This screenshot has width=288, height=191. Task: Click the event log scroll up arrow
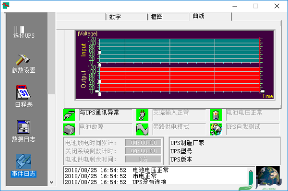click(251, 171)
